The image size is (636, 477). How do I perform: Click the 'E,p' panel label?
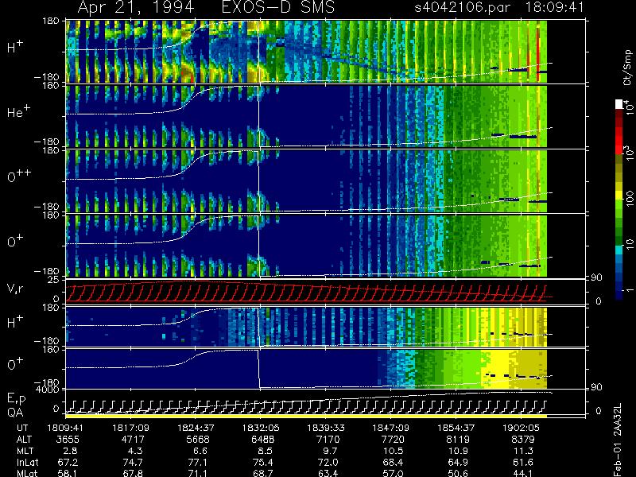click(x=16, y=399)
